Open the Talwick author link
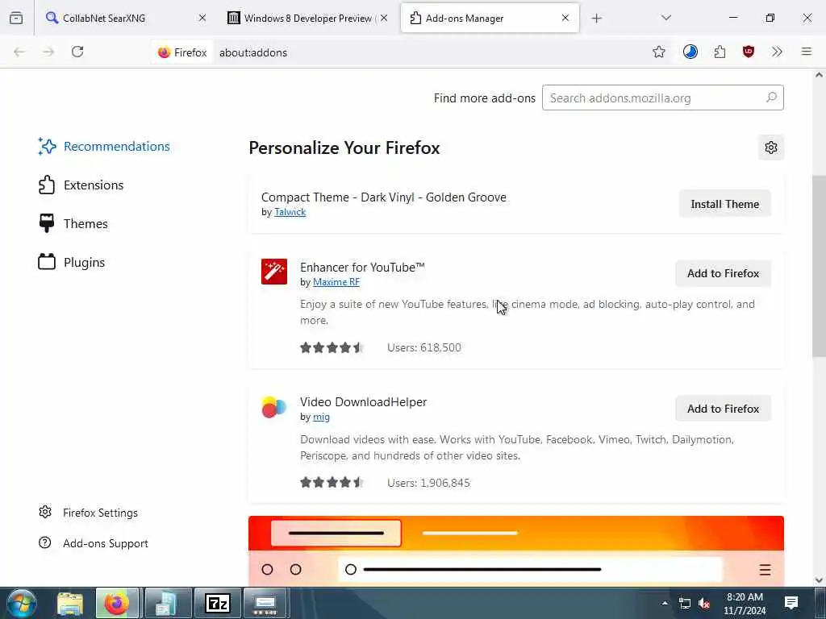This screenshot has height=619, width=826. [290, 212]
